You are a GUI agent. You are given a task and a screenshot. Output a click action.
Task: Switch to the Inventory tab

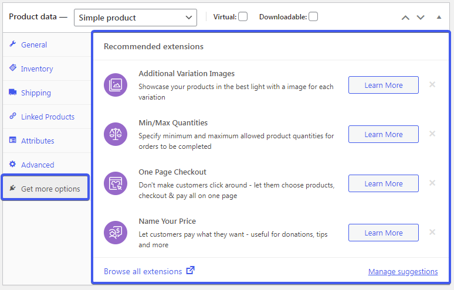36,69
